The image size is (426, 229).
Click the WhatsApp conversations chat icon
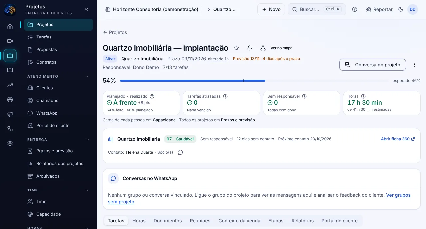pyautogui.click(x=113, y=178)
